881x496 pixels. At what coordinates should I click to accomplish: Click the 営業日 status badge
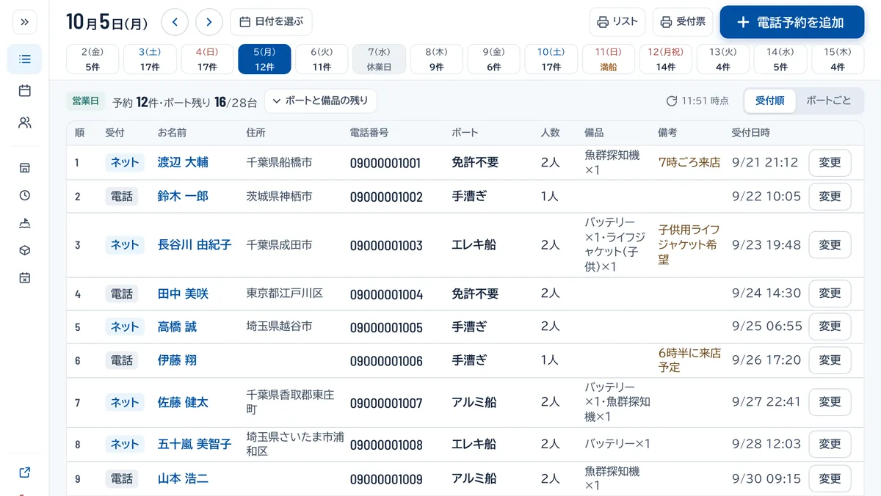click(86, 101)
